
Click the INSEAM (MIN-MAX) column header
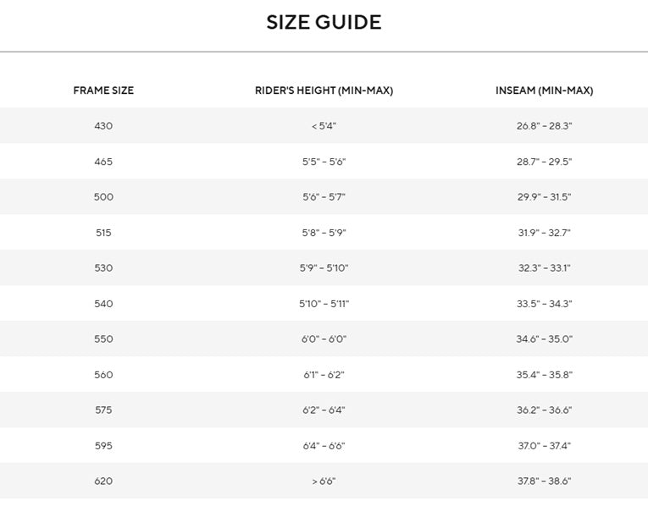(x=545, y=91)
